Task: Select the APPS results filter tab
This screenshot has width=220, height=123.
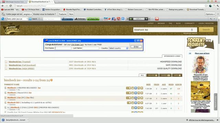Action: [x=177, y=75]
